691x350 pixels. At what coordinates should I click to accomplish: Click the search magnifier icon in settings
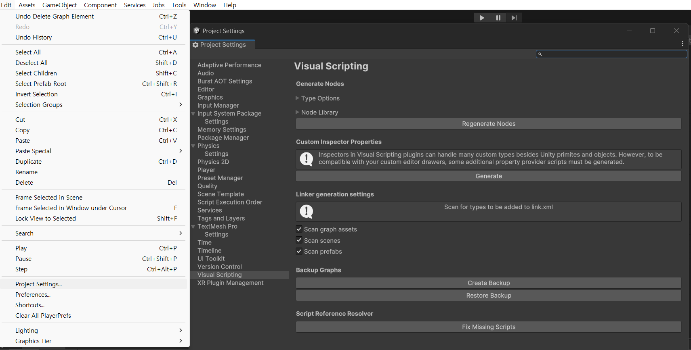[x=540, y=54]
